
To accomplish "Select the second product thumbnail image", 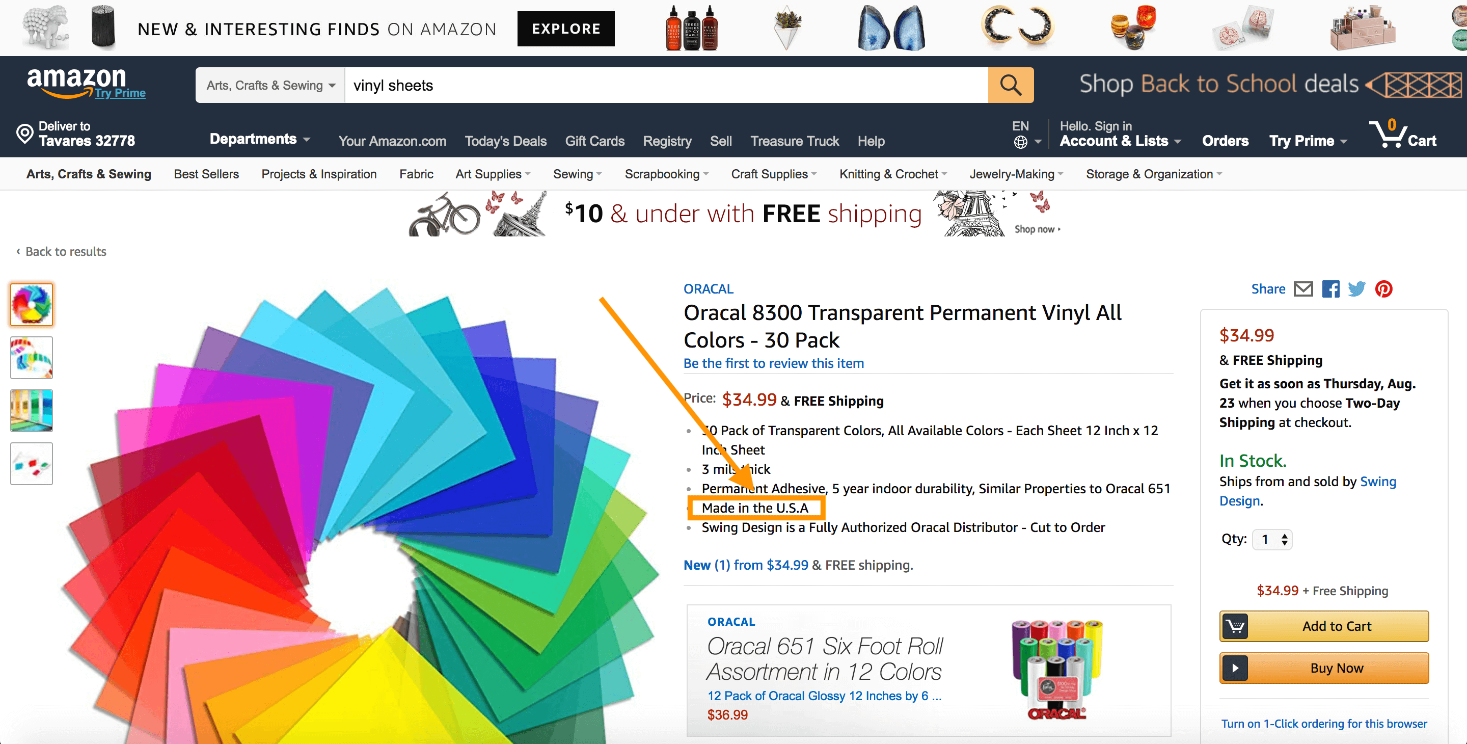I will (x=32, y=357).
